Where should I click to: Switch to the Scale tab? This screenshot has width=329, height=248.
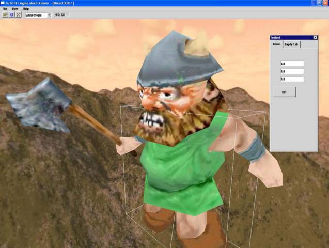tap(276, 44)
